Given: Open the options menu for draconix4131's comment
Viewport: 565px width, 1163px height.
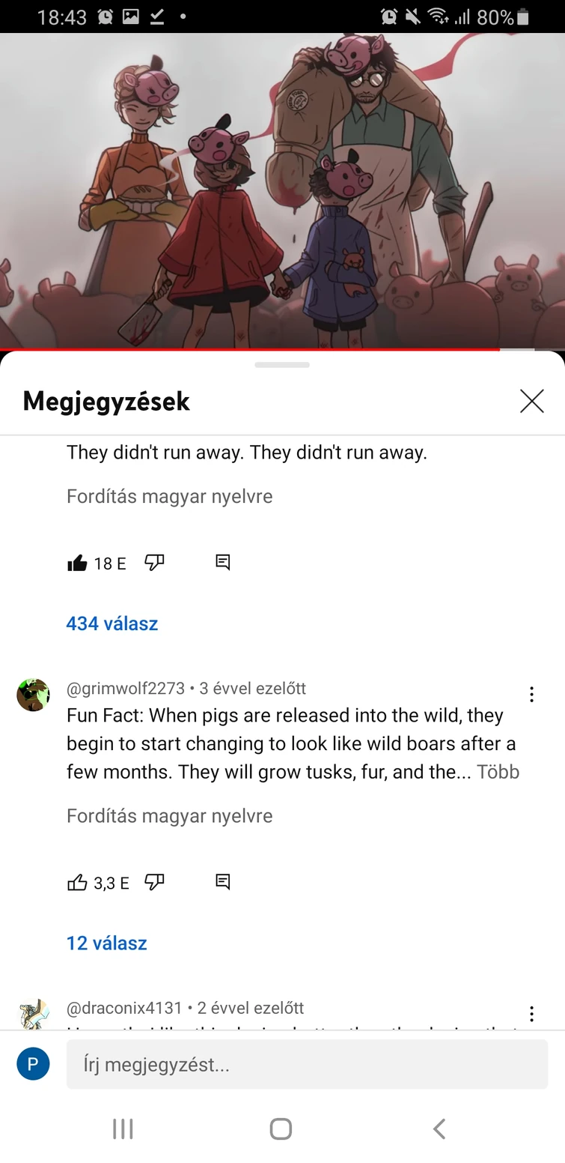Looking at the screenshot, I should pyautogui.click(x=531, y=1014).
